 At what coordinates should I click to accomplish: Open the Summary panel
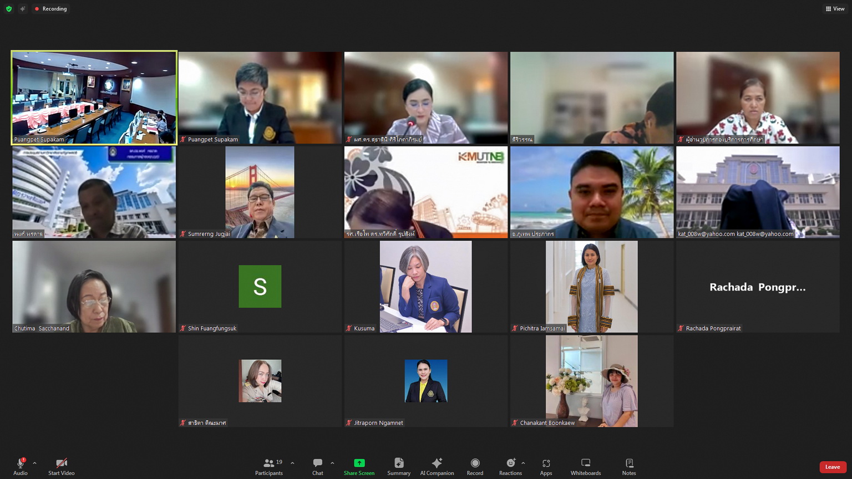[x=399, y=466]
